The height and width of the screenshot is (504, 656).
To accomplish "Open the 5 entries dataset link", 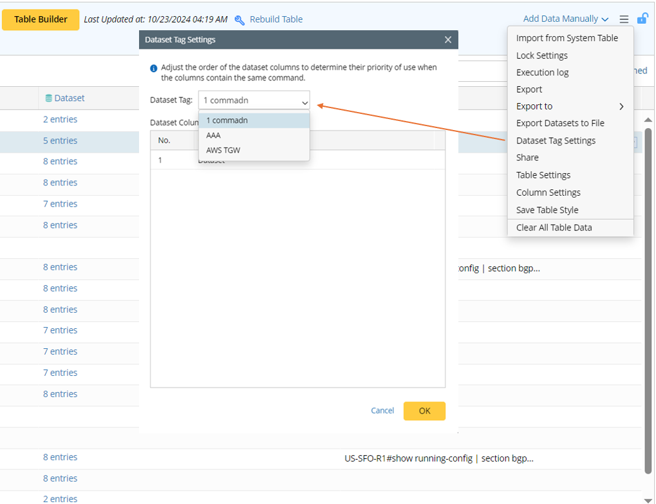I will 60,140.
